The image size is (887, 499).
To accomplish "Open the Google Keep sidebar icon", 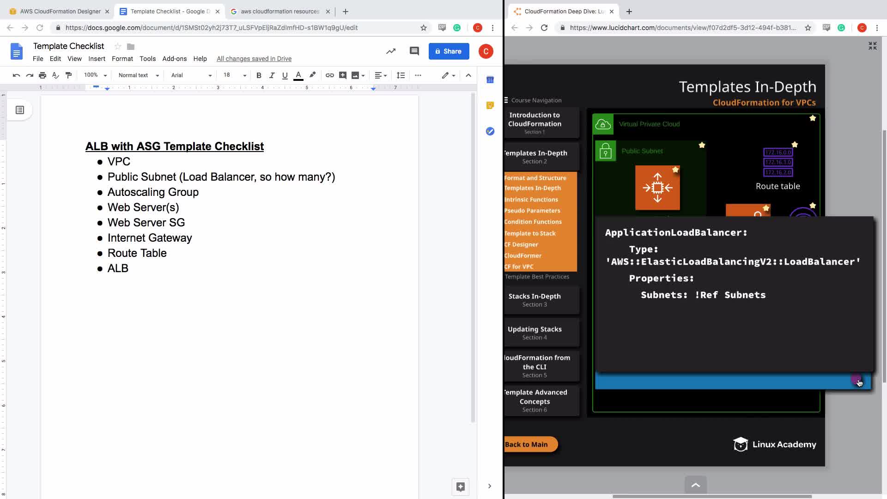I will (x=490, y=105).
